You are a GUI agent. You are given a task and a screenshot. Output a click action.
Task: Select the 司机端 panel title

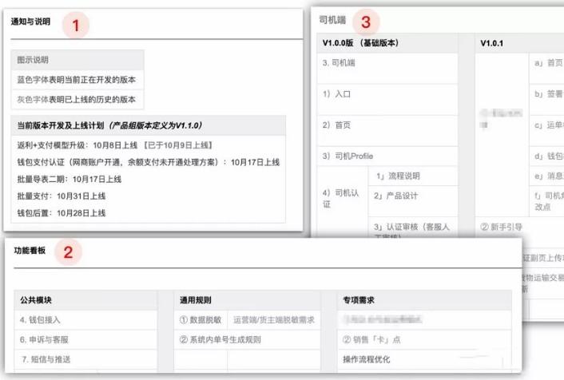[x=332, y=20]
